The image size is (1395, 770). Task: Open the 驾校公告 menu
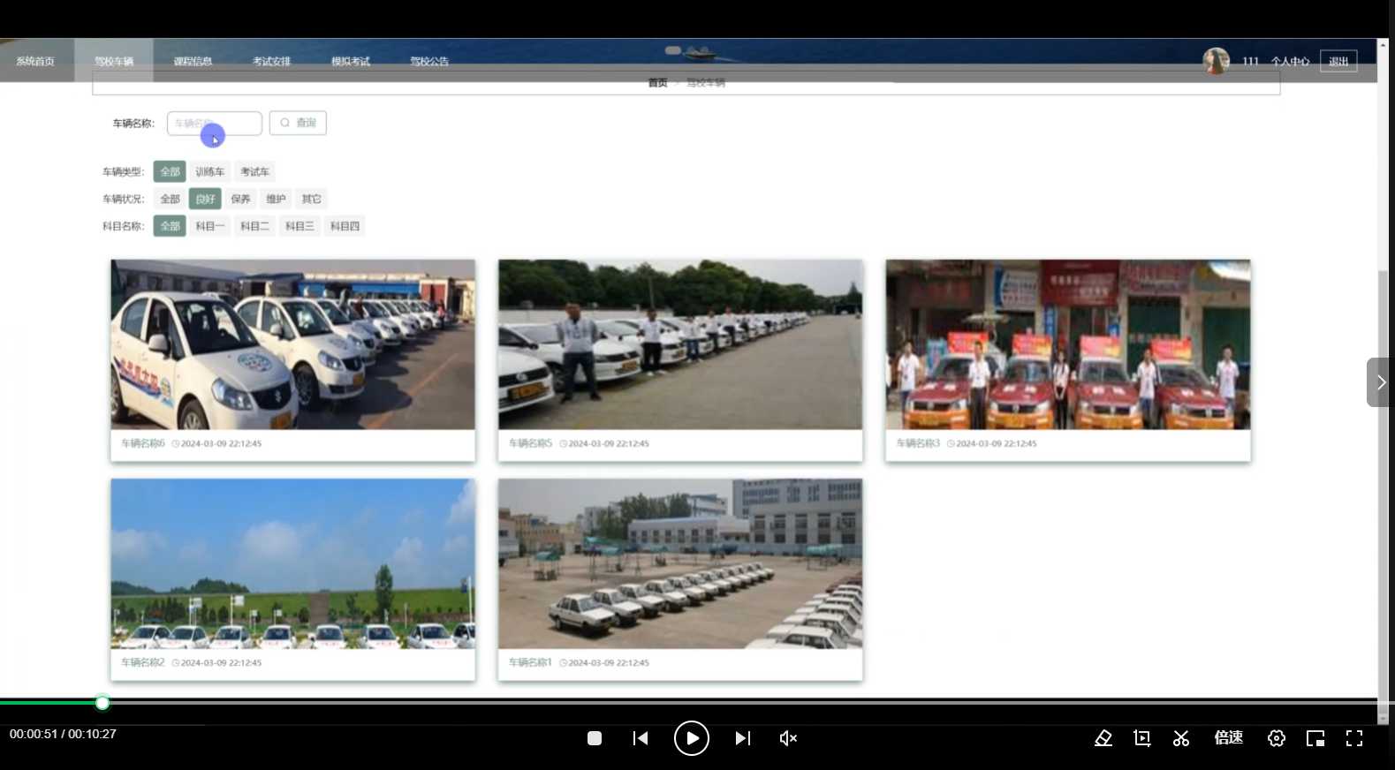429,61
